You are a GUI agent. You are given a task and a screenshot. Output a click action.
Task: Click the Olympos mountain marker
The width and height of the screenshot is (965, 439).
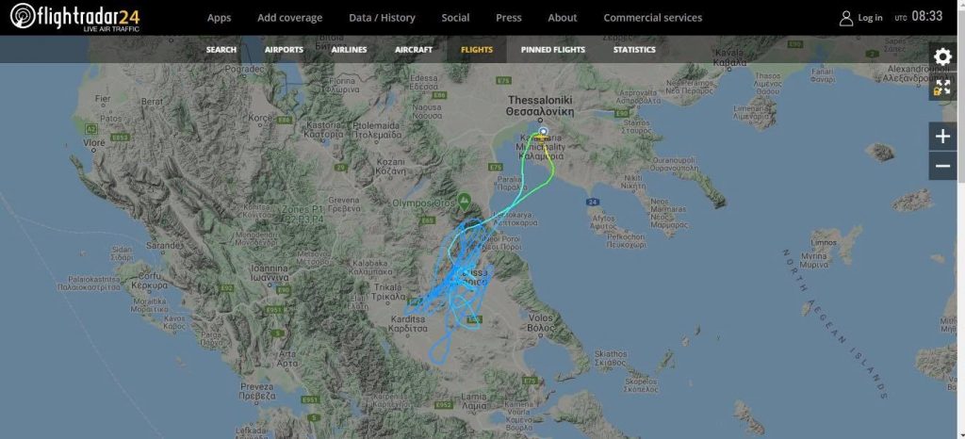tap(464, 201)
